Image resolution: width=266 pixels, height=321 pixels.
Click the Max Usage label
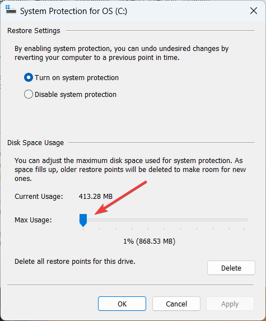(33, 220)
